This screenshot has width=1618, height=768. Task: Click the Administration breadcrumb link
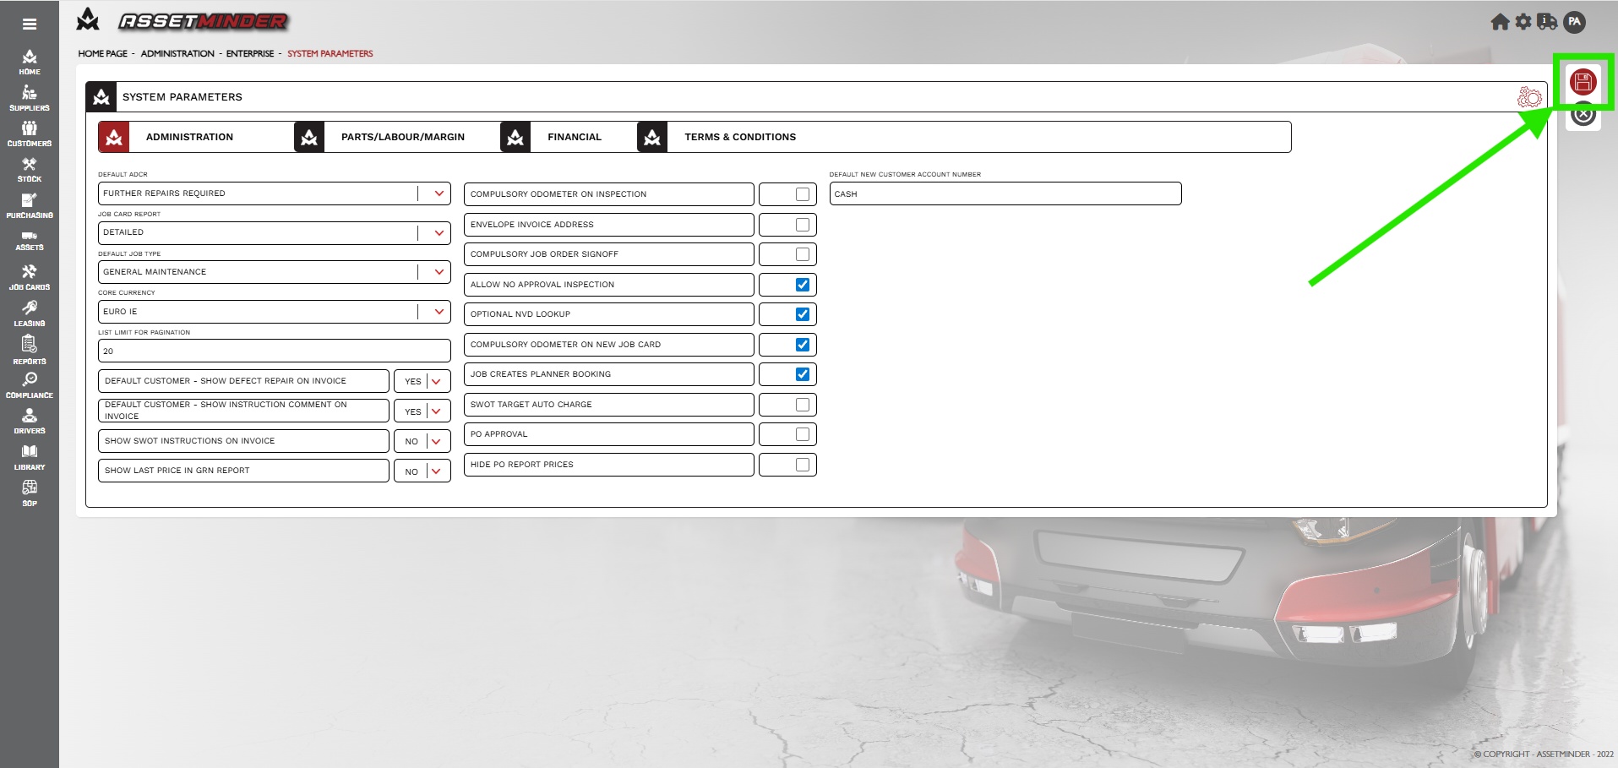click(x=177, y=53)
